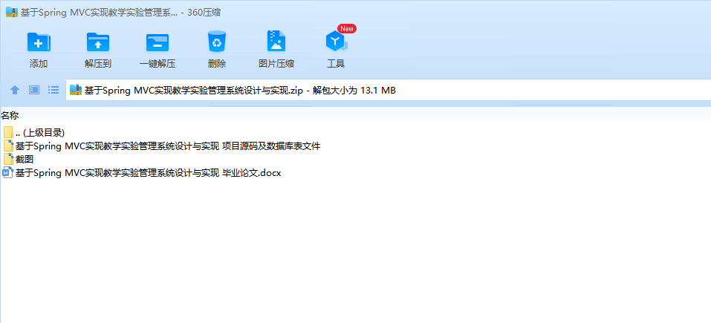Click the 删除 (Delete) recycle bin icon
Viewport: 711px width, 323px height.
pos(217,42)
